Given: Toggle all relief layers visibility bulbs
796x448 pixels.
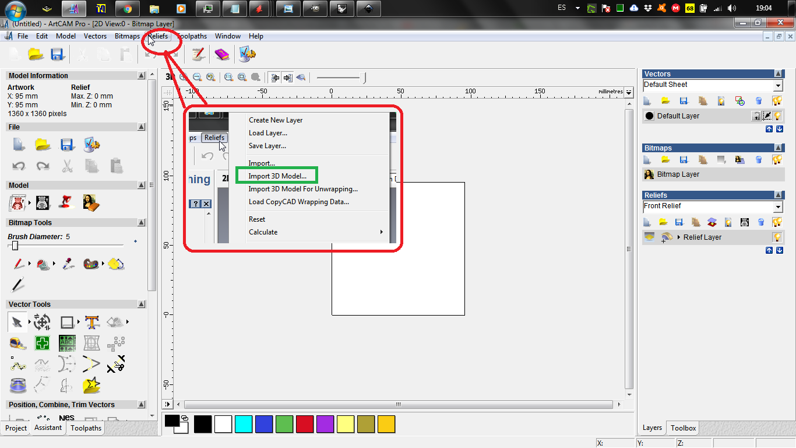Looking at the screenshot, I should (777, 222).
